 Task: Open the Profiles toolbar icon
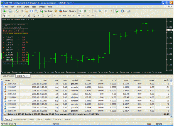(10, 11)
